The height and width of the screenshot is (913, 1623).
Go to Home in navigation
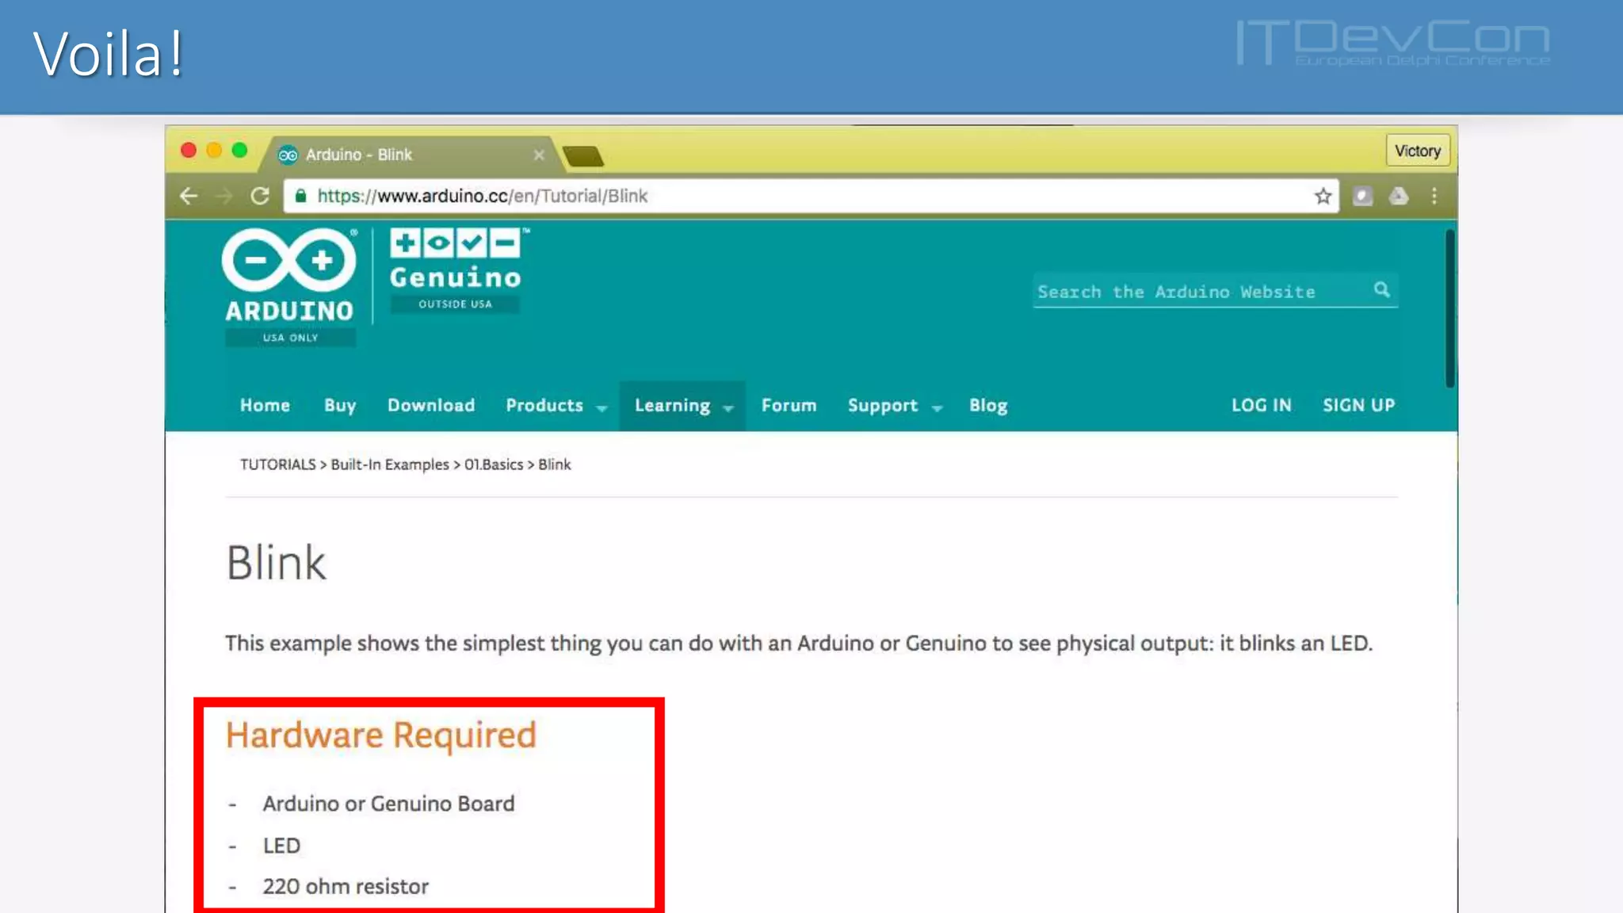click(265, 405)
